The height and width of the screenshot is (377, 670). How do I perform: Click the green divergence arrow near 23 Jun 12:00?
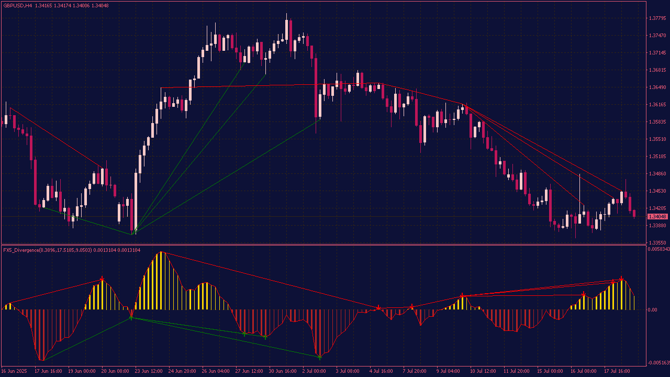tap(131, 316)
